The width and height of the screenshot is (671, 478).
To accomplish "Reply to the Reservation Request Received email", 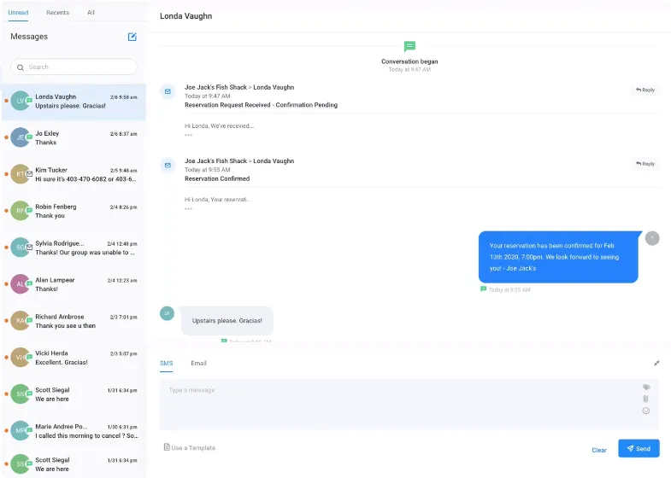I will pos(645,90).
